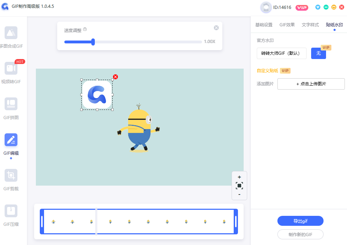This screenshot has height=245, width=347.
Task: Select the watermark logo sticker on canvas
Action: (97, 95)
